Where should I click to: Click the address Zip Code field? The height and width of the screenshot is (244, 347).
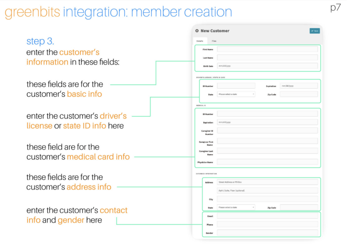(x=299, y=207)
